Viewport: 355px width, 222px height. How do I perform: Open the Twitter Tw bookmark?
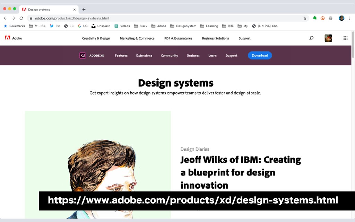54,26
